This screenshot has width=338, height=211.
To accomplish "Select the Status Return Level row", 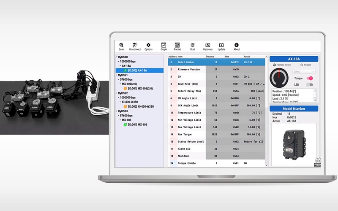I will [x=216, y=141].
